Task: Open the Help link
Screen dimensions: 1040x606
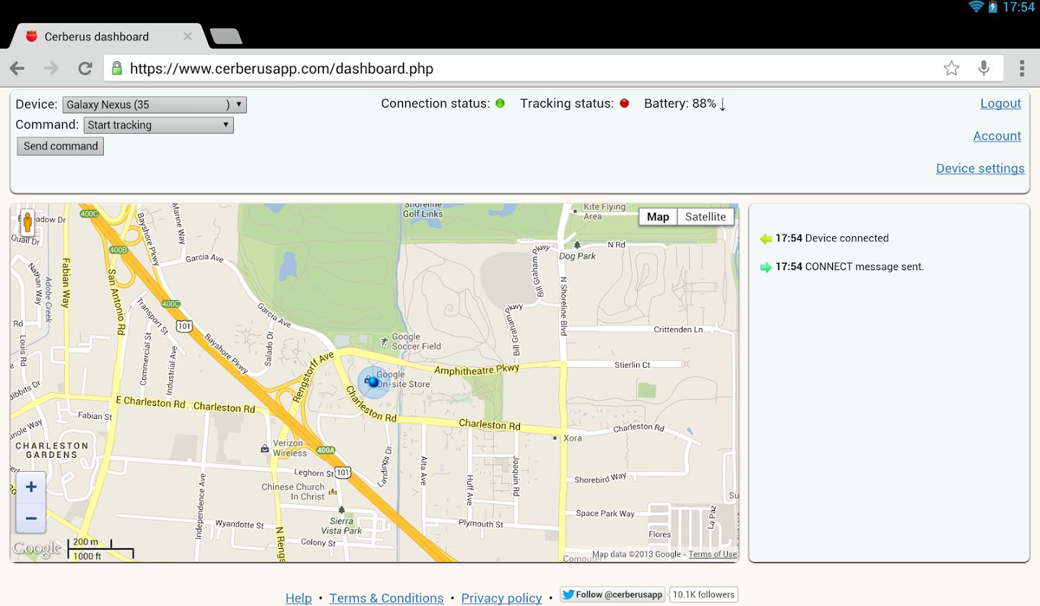Action: pyautogui.click(x=298, y=598)
